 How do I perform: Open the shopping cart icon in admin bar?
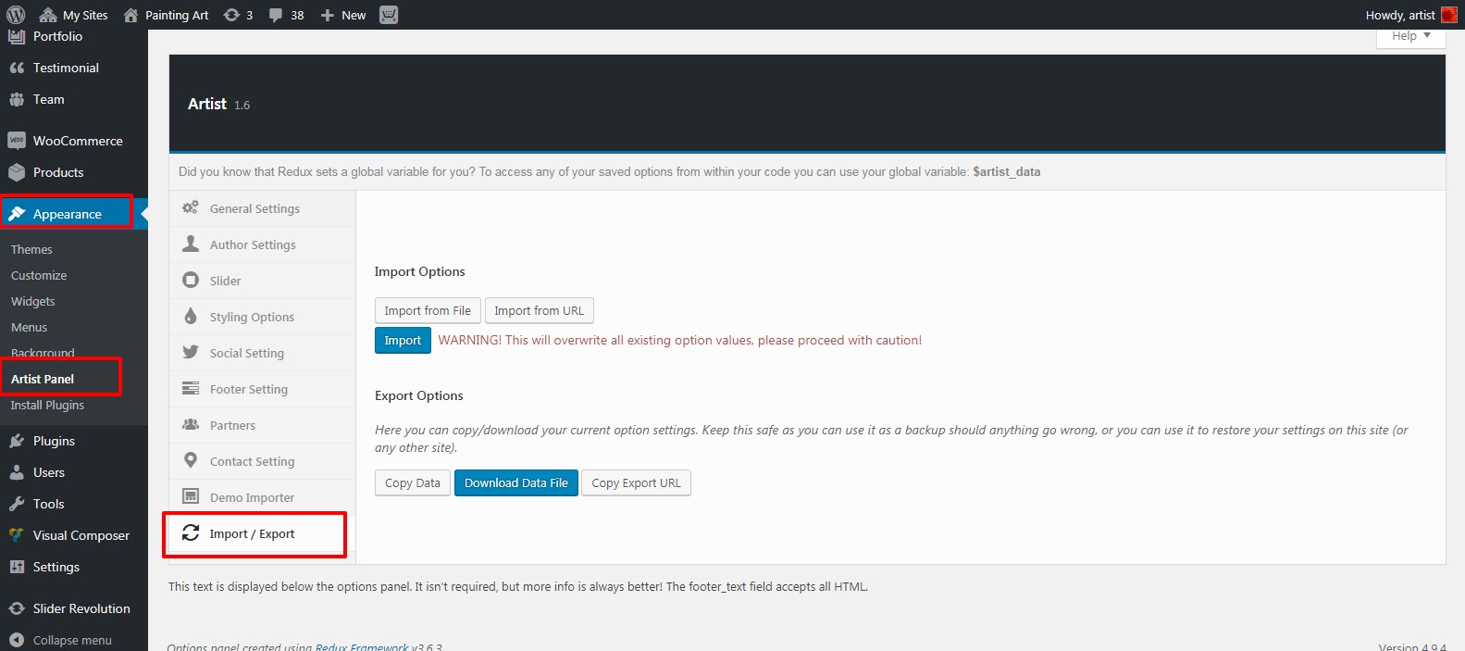(x=389, y=15)
